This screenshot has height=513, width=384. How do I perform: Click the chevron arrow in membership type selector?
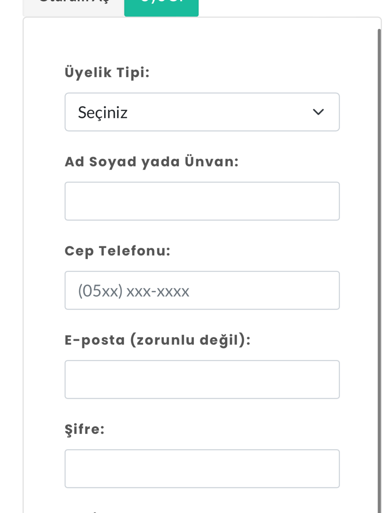click(318, 112)
